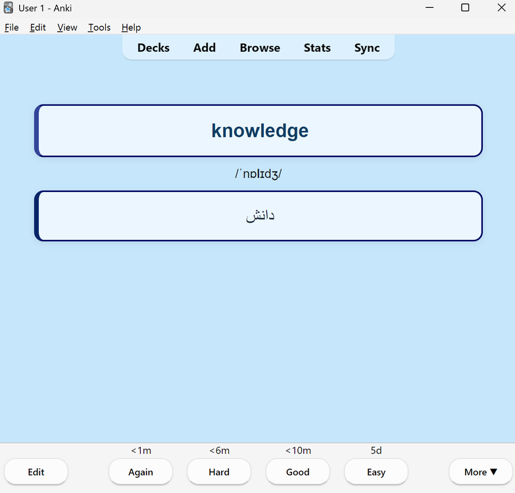Click the '5d' interval label
Screen dimensions: 515x493
[x=376, y=450]
